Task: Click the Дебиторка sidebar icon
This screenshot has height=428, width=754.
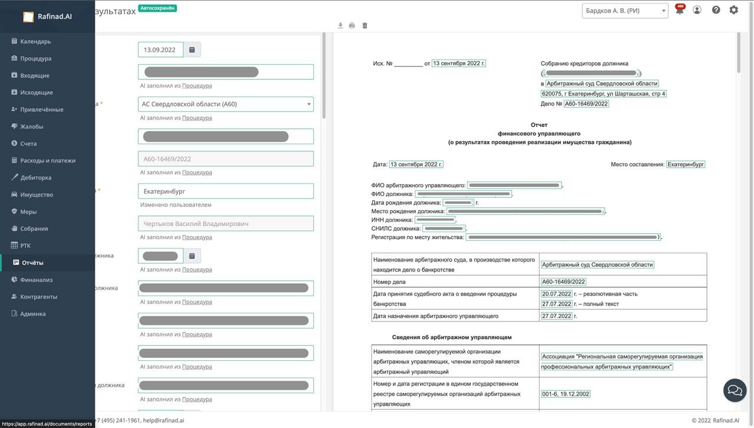Action: (x=14, y=177)
